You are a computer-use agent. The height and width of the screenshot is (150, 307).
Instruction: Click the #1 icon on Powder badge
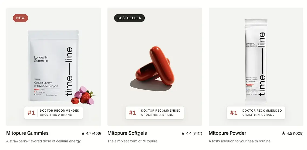coord(234,113)
